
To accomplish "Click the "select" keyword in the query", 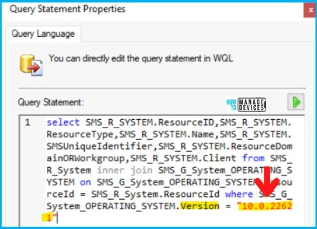I will pyautogui.click(x=63, y=122).
